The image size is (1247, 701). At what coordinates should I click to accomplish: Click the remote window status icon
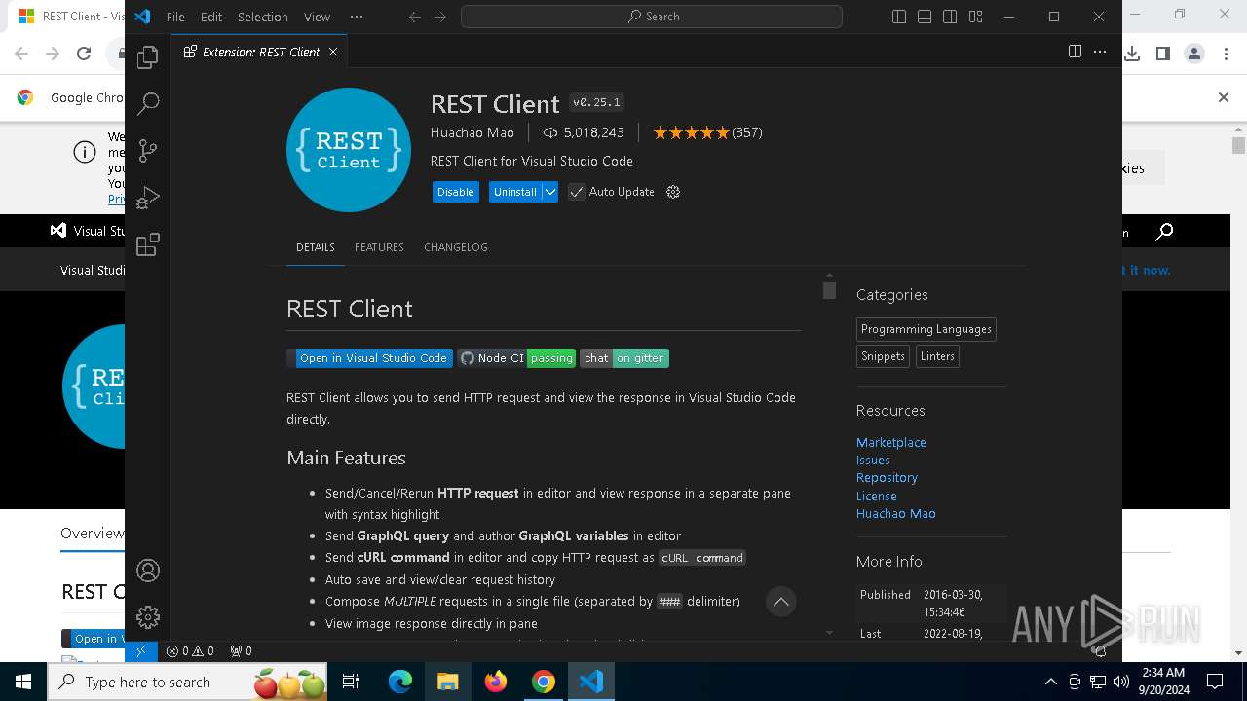(141, 651)
